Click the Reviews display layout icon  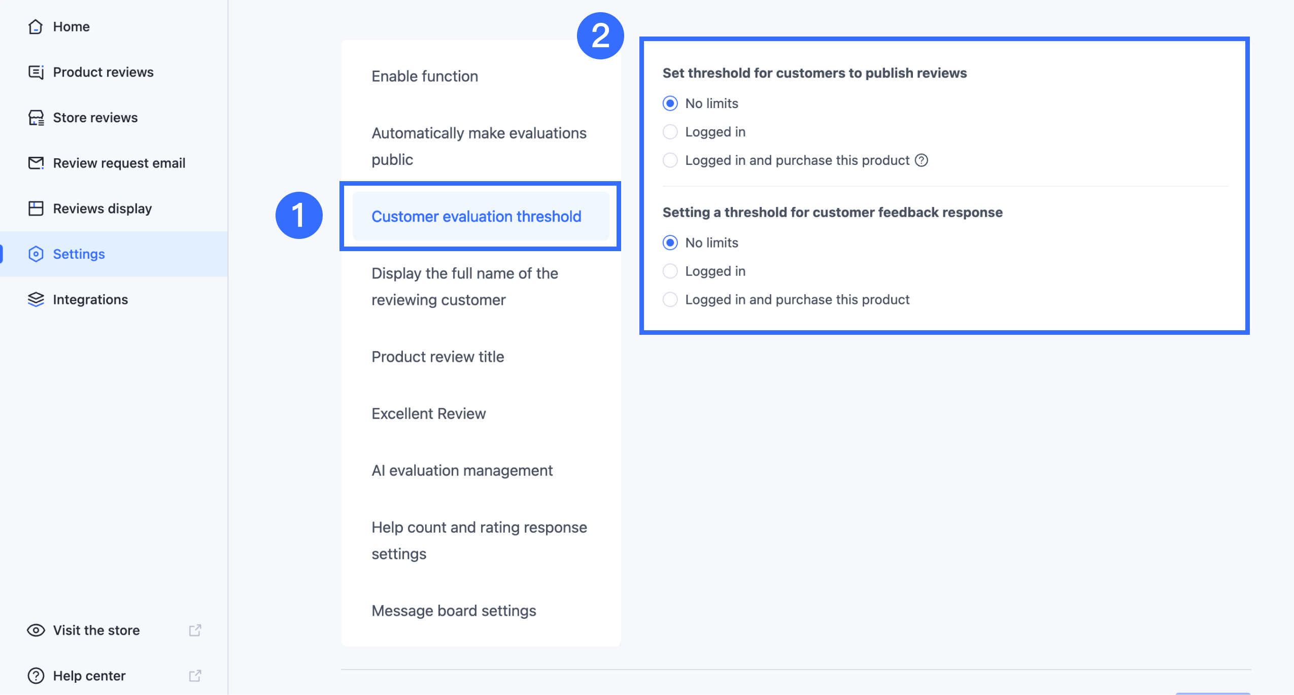click(36, 208)
